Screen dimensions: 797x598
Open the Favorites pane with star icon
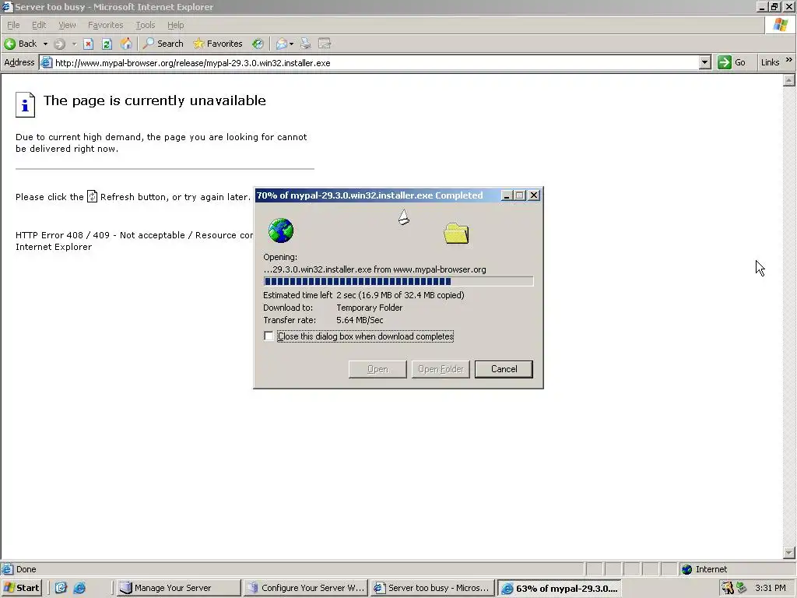(x=218, y=44)
